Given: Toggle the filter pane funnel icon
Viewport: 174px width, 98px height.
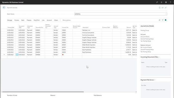Looking at the screenshot, I should pyautogui.click(x=163, y=20).
